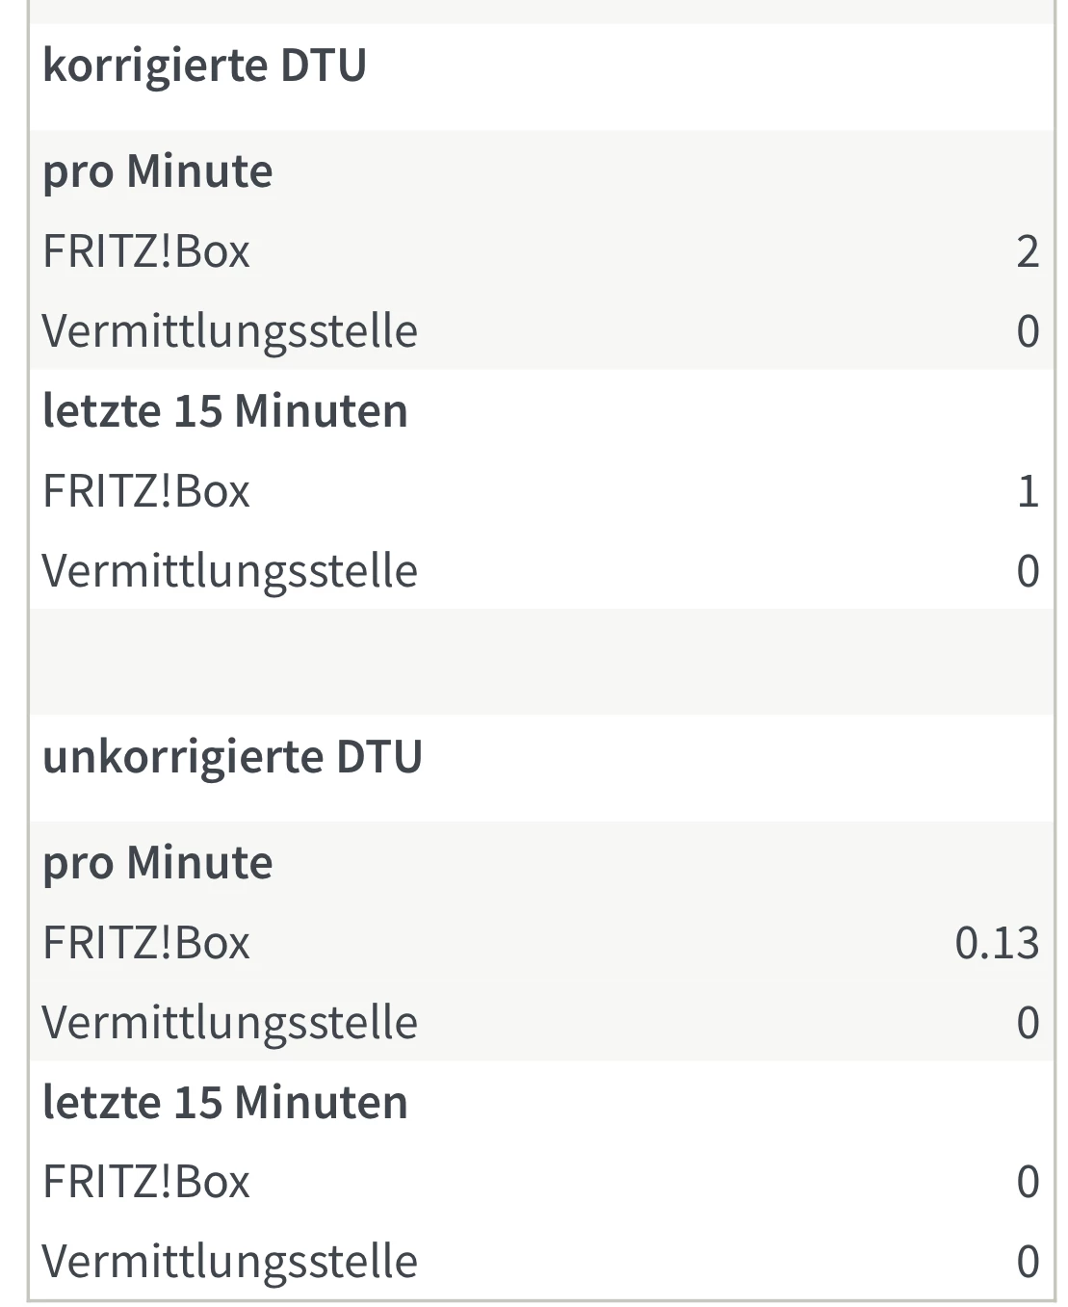Click FRITZ!Box label in unkorrigierte per-minute rows

[x=145, y=943]
